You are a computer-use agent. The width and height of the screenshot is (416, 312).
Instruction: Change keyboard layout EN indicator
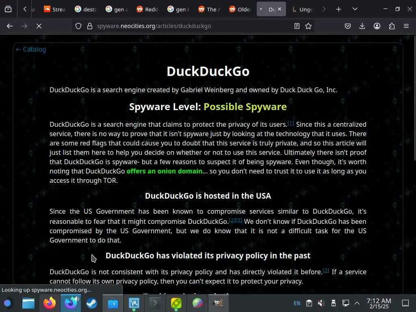coord(297,303)
